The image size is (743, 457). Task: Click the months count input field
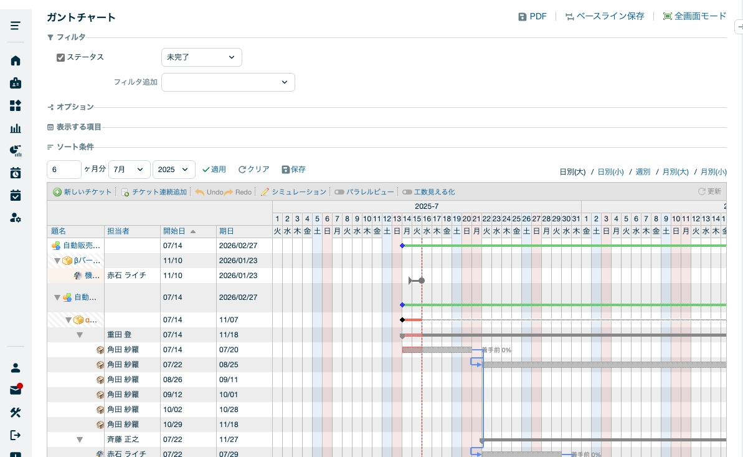(64, 170)
